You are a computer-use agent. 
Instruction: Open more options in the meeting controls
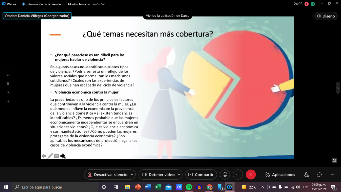(238, 174)
